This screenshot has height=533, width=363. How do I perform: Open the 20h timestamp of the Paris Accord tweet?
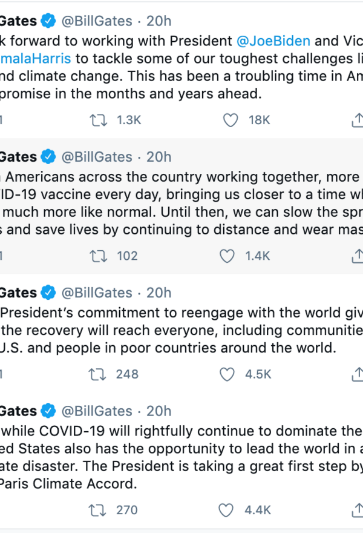point(159,411)
